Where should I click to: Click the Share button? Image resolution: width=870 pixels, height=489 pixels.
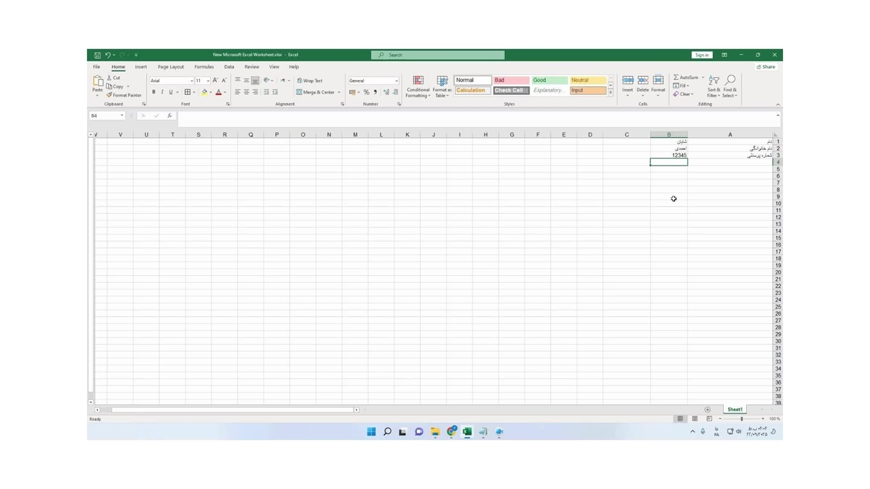coord(766,67)
